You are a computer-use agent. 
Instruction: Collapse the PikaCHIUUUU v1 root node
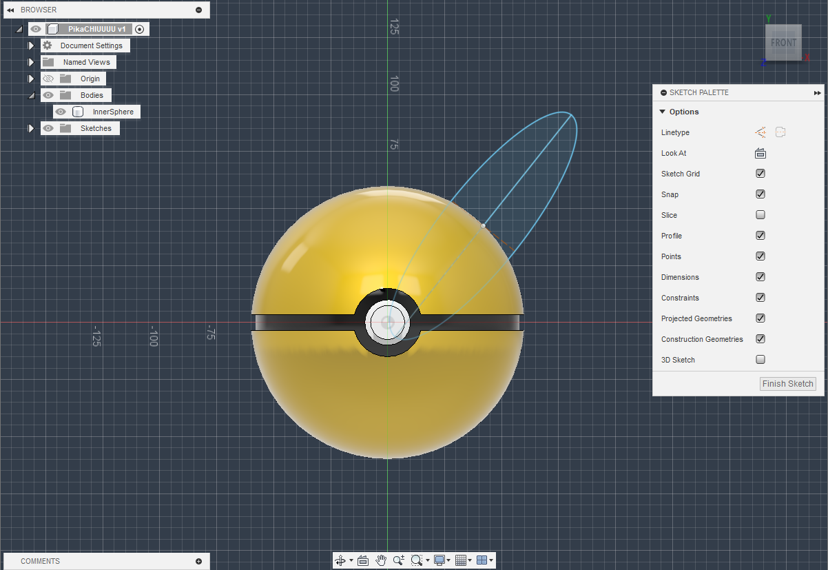(19, 30)
